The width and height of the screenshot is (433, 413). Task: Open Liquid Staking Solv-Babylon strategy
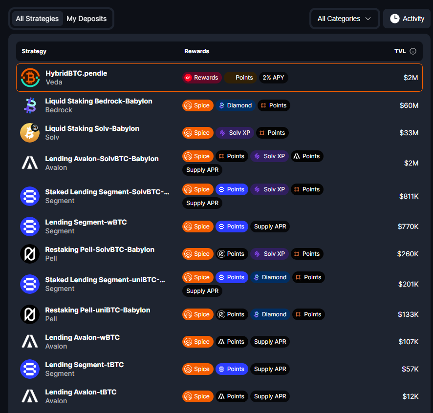pyautogui.click(x=92, y=128)
